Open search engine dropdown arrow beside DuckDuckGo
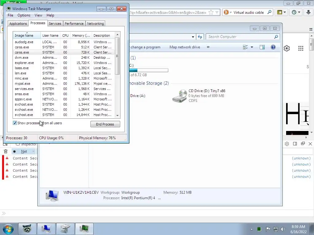 [231, 12]
